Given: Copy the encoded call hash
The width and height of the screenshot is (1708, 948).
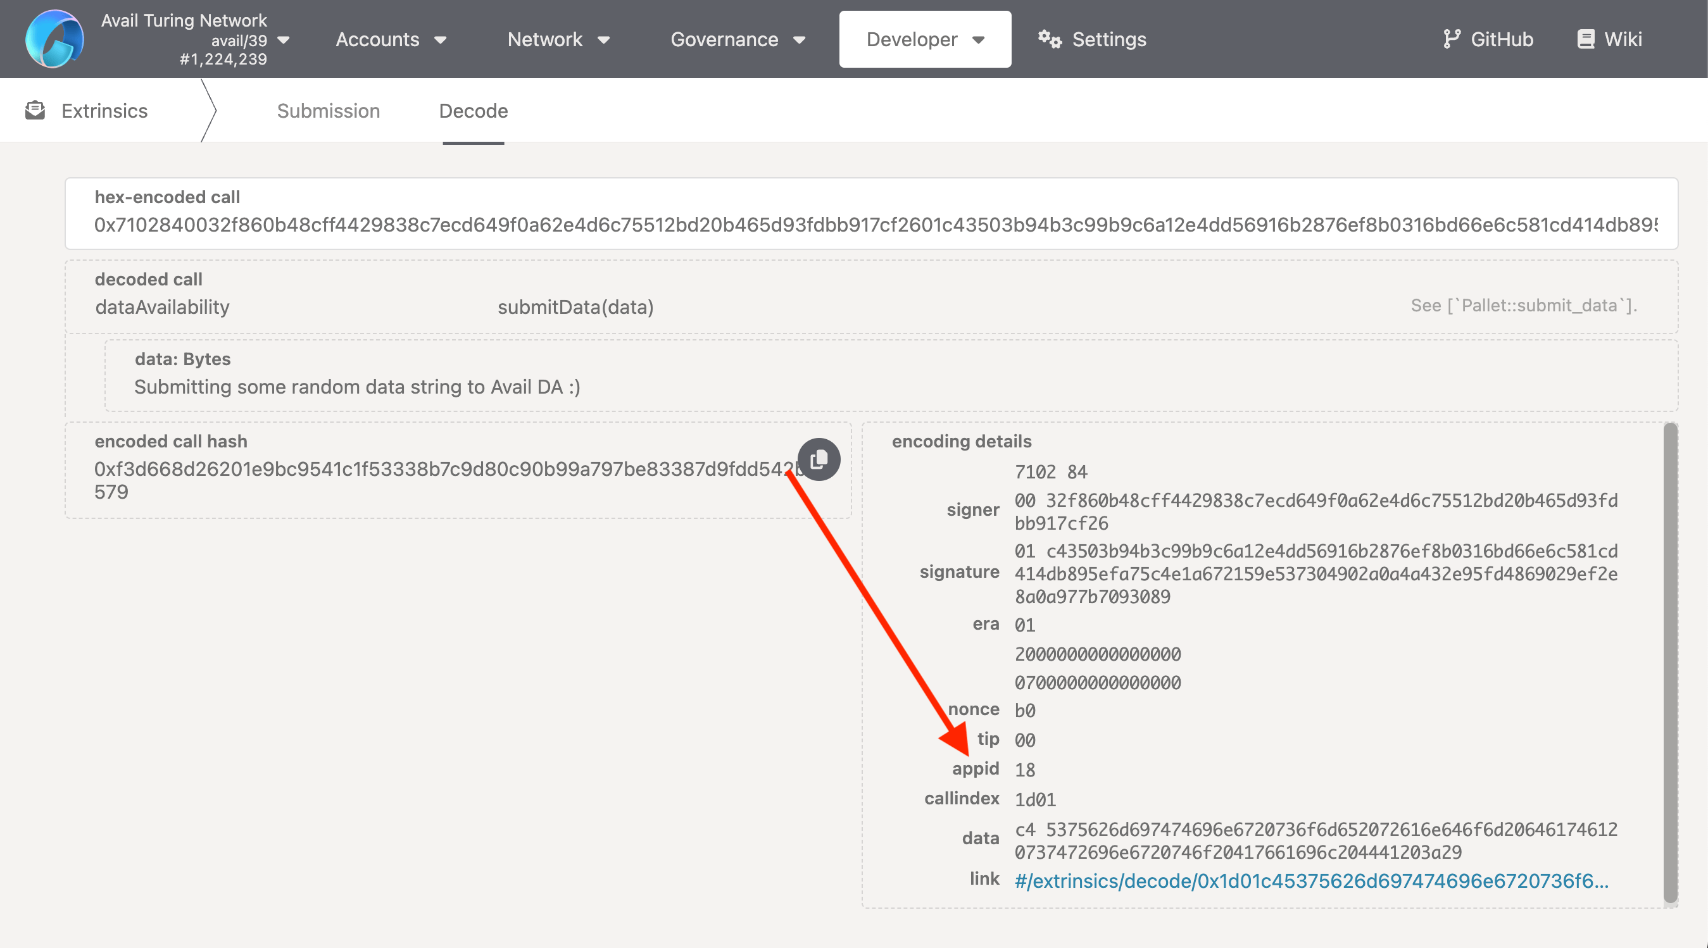Looking at the screenshot, I should pyautogui.click(x=819, y=459).
